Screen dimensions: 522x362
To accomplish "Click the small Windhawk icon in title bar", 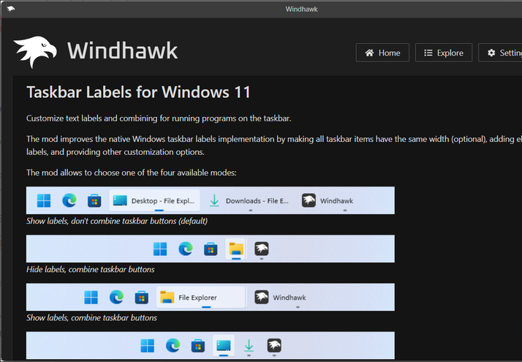I will (x=11, y=9).
